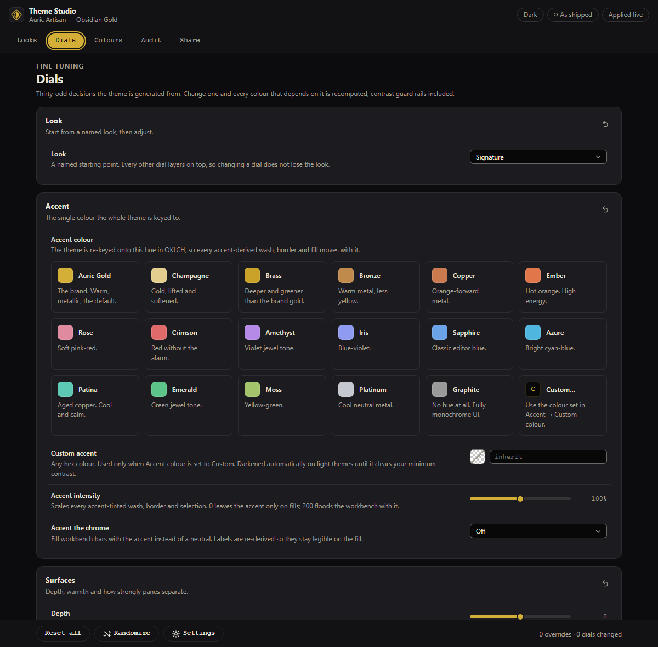Choose the Amethyst accent card

click(x=282, y=344)
